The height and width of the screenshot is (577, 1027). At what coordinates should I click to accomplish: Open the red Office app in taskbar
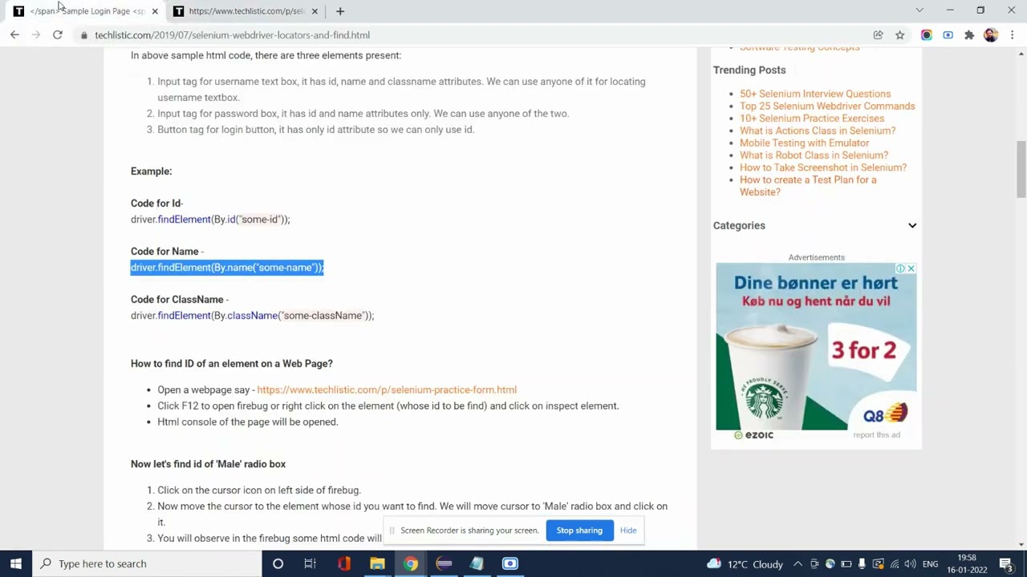click(344, 564)
